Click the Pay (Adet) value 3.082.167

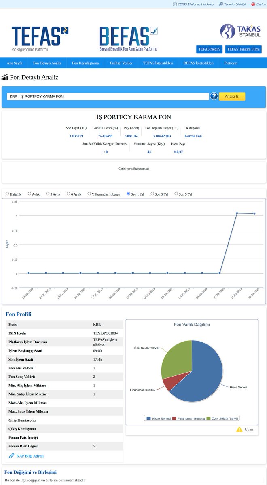click(131, 136)
